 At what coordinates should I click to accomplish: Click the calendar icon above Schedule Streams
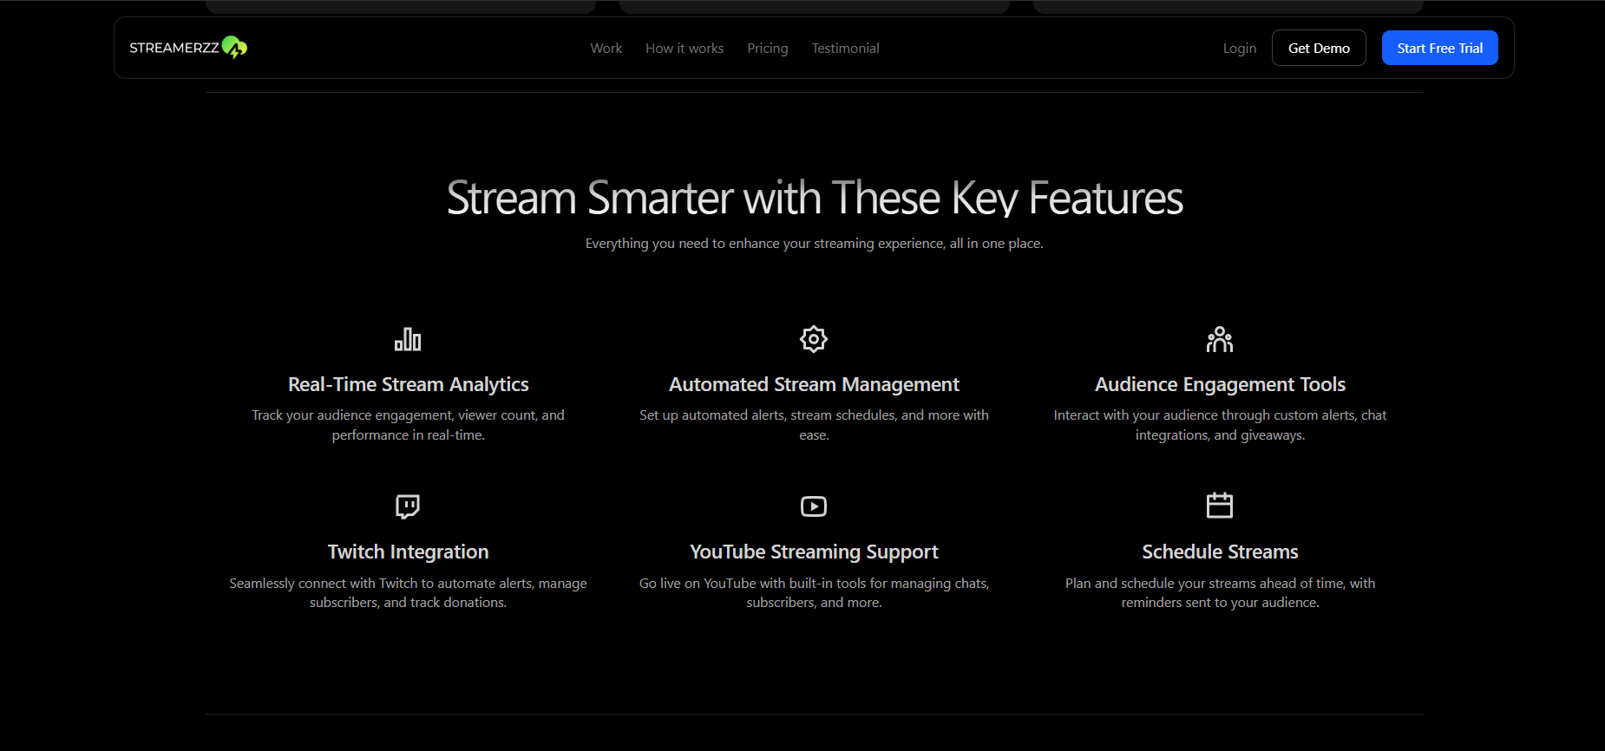[x=1220, y=506]
